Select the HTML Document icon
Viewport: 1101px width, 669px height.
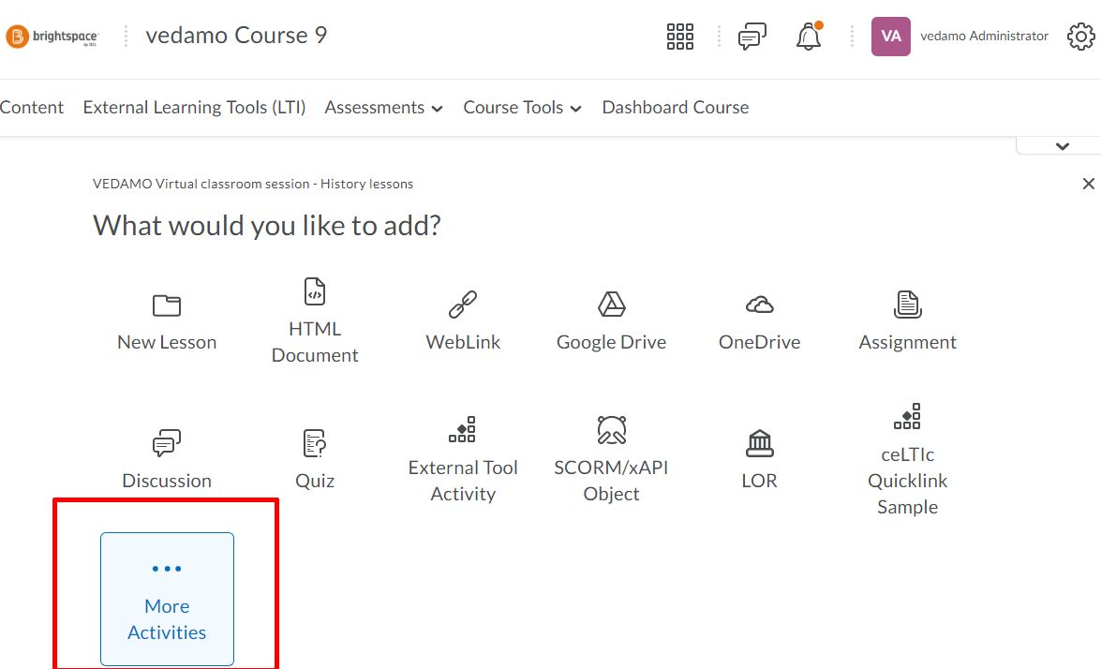315,291
